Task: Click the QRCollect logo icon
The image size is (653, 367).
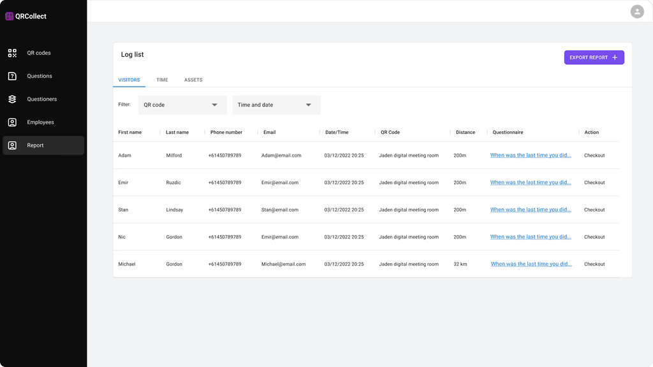Action: point(10,17)
